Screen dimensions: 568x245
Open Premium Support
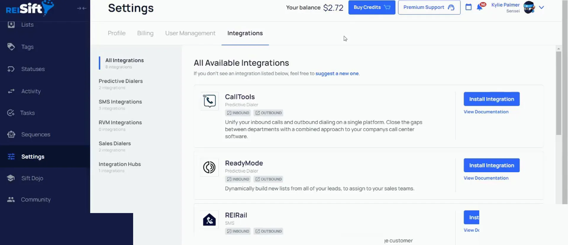point(429,7)
